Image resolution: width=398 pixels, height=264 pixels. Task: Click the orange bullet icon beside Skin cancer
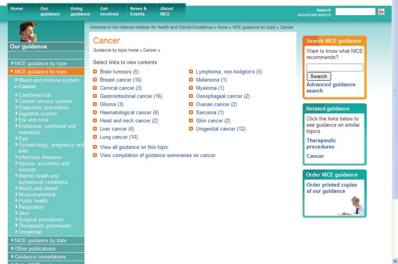click(x=191, y=120)
